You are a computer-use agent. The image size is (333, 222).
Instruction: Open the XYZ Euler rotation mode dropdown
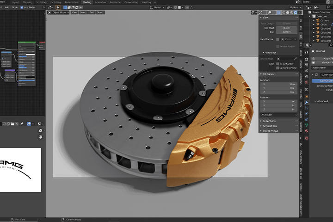coord(278,115)
